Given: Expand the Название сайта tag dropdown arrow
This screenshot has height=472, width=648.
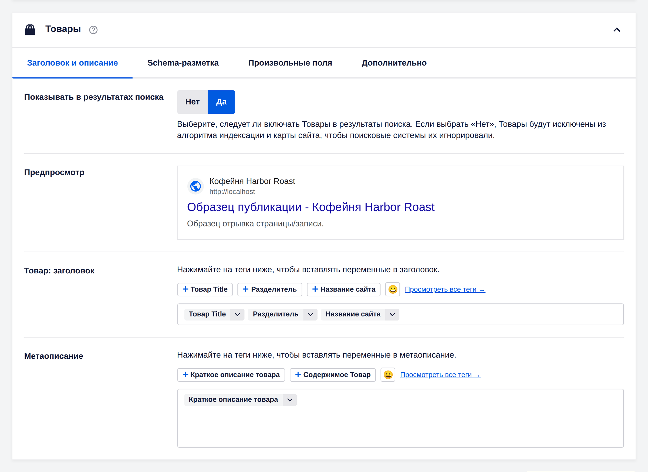Looking at the screenshot, I should (x=392, y=314).
